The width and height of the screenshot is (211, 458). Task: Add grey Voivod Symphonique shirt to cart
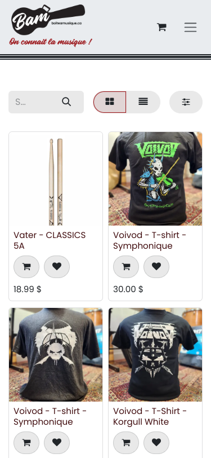[x=26, y=443]
